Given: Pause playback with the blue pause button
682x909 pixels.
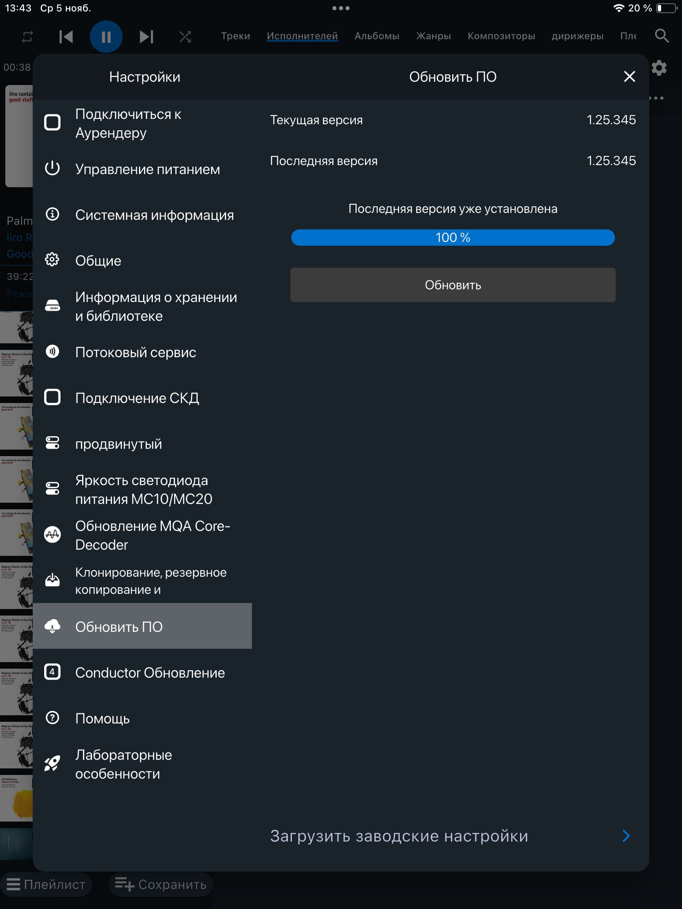Looking at the screenshot, I should 106,37.
